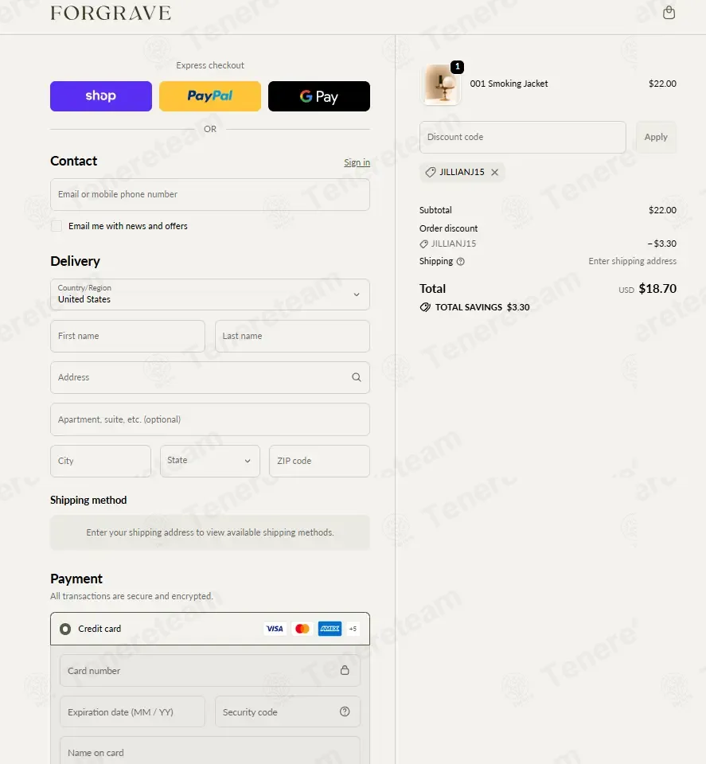Image resolution: width=706 pixels, height=764 pixels.
Task: Click the address search magnifier icon
Action: tap(357, 377)
